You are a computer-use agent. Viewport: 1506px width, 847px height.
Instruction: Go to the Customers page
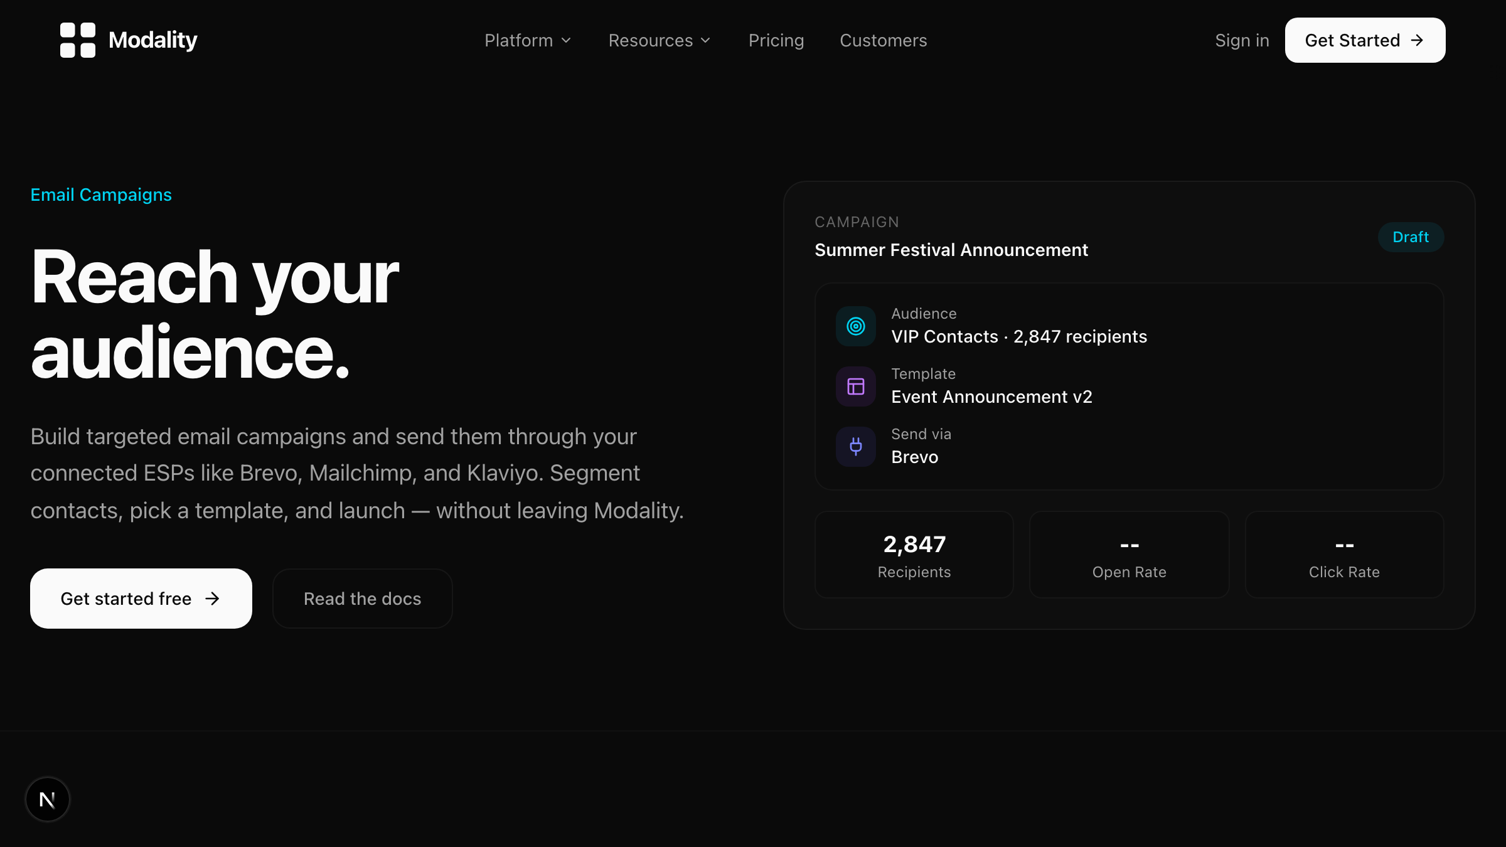(x=884, y=40)
